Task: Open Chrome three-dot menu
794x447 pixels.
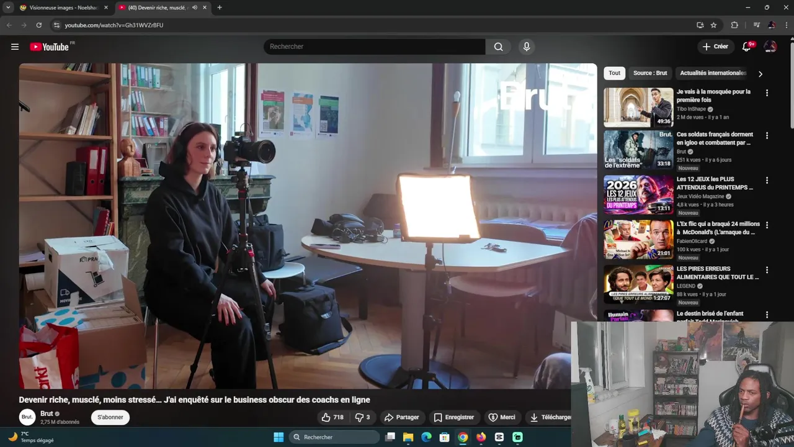Action: (786, 25)
